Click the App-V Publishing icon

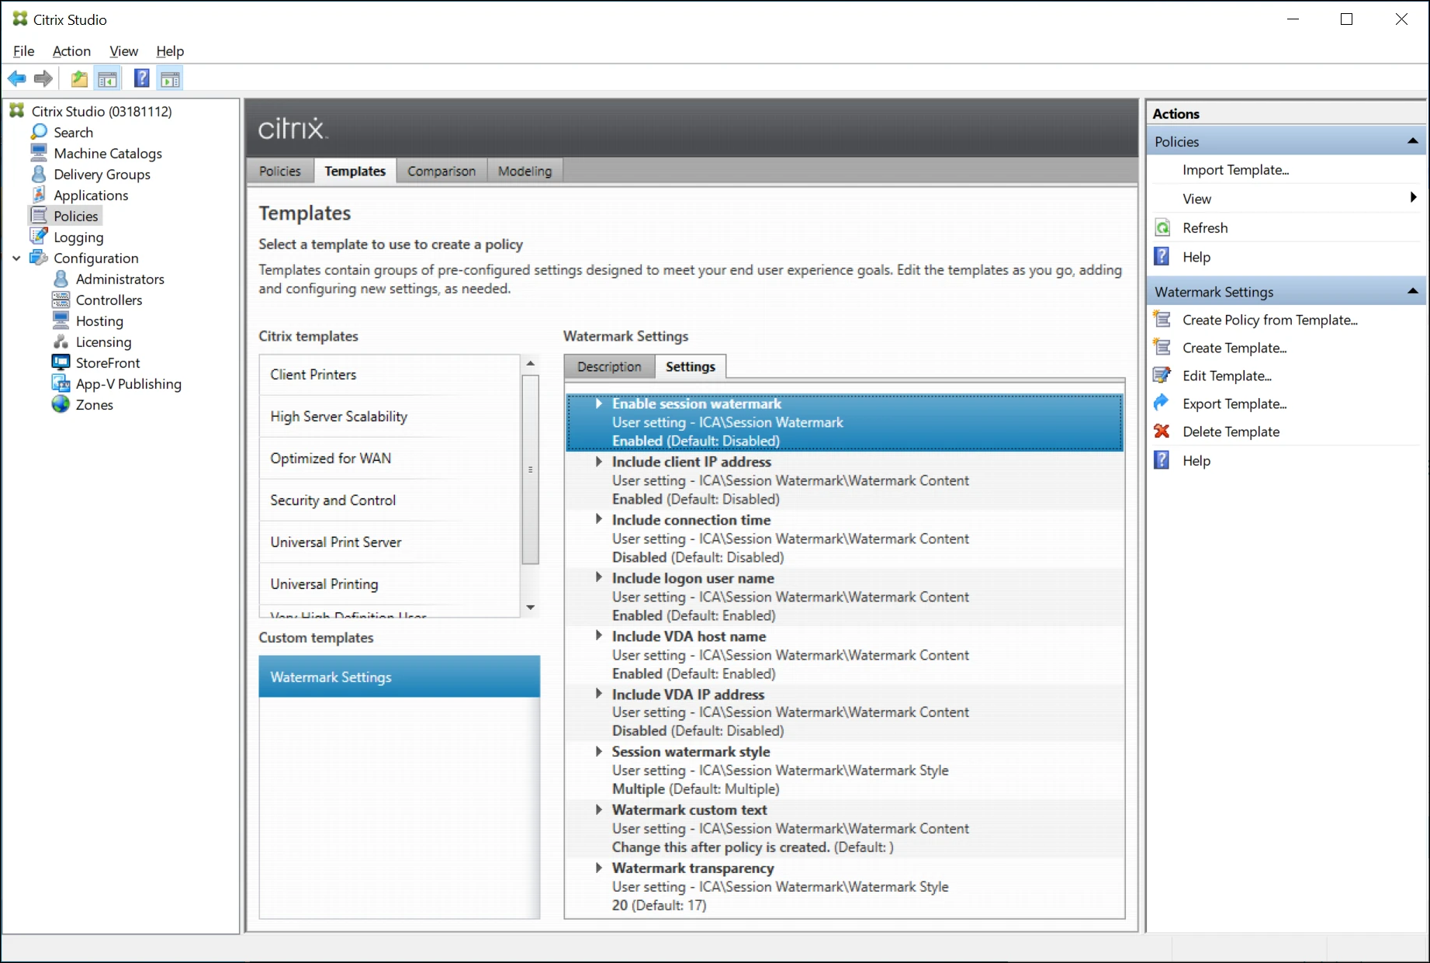pyautogui.click(x=61, y=383)
